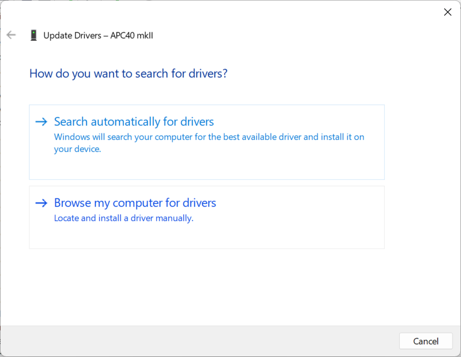
Task: Choose Browse my computer for drivers
Action: point(135,203)
